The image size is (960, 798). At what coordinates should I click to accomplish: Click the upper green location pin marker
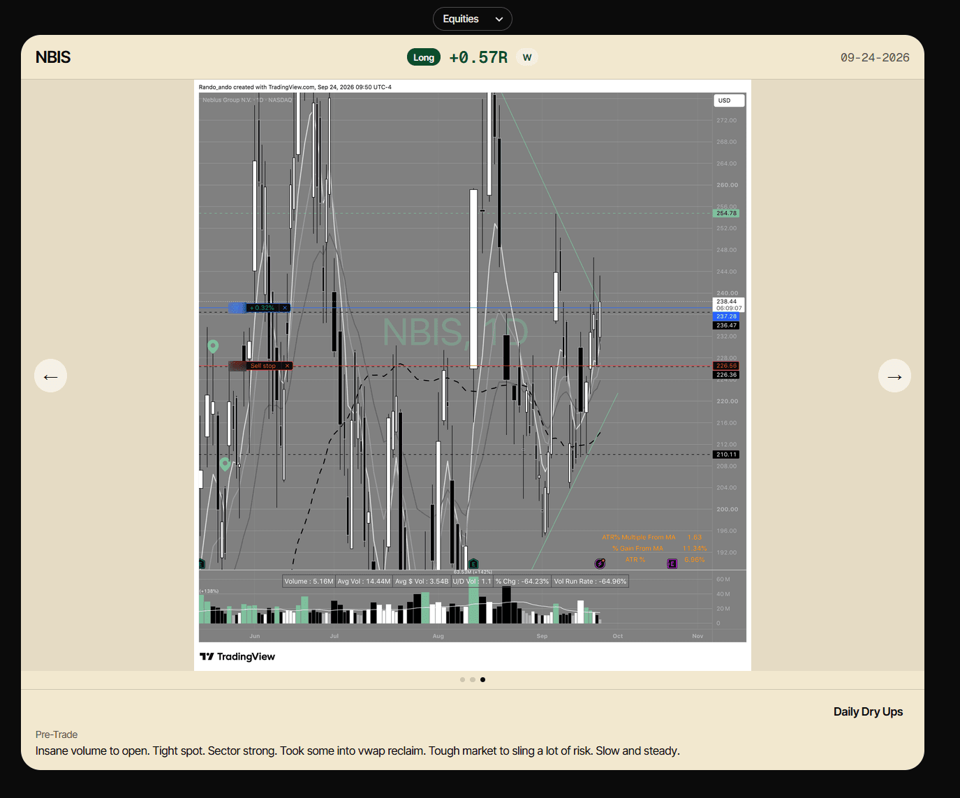(213, 346)
